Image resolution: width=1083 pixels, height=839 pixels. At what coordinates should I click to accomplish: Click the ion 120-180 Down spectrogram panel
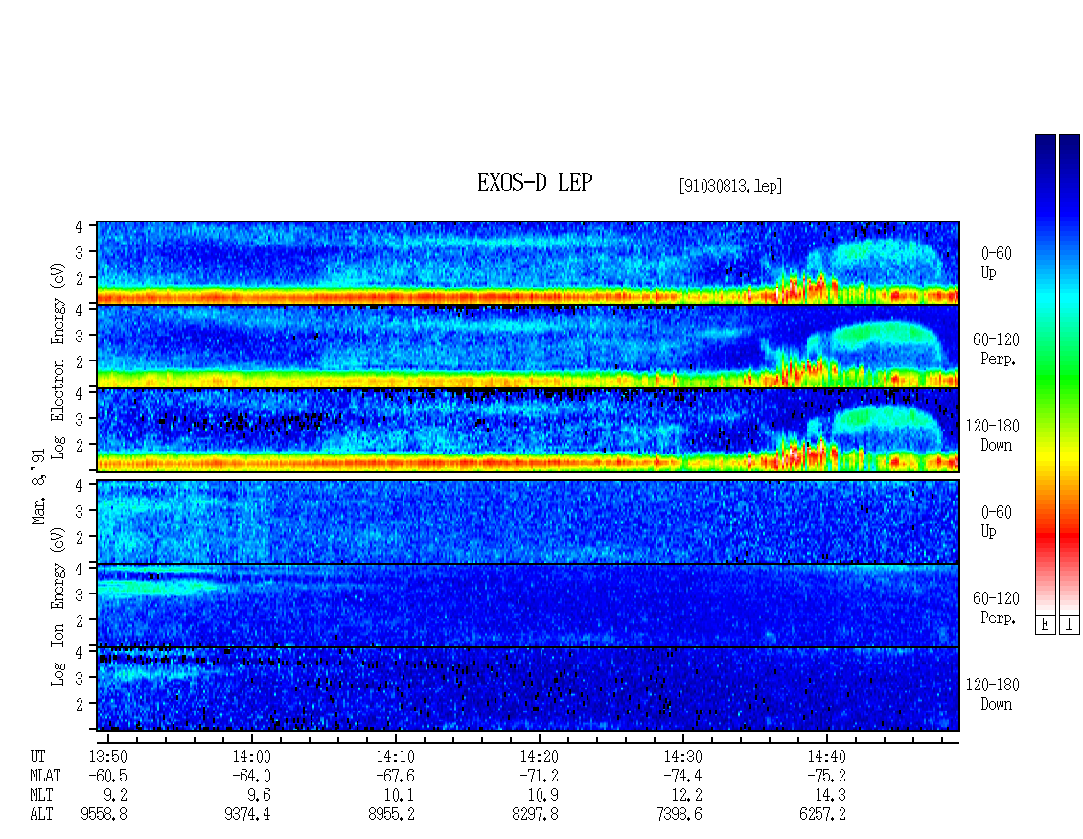click(x=528, y=689)
